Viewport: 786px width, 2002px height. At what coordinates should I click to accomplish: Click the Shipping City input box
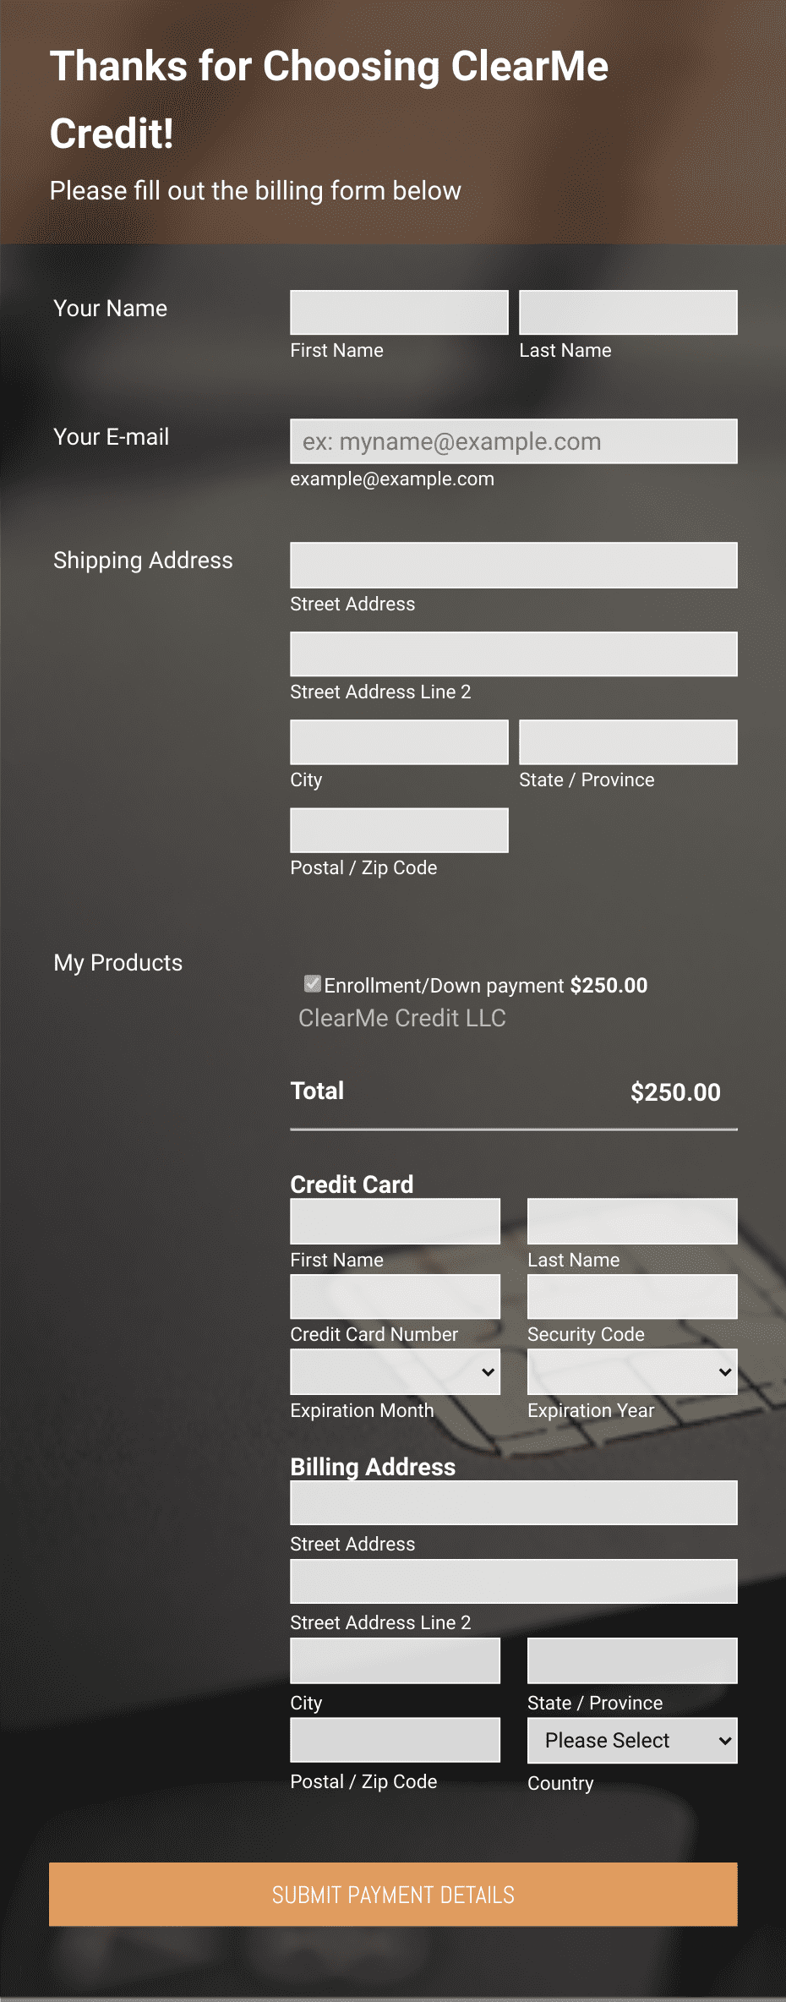coord(400,742)
